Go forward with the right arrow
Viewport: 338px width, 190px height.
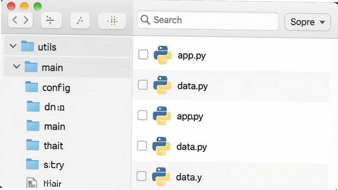[x=26, y=20]
